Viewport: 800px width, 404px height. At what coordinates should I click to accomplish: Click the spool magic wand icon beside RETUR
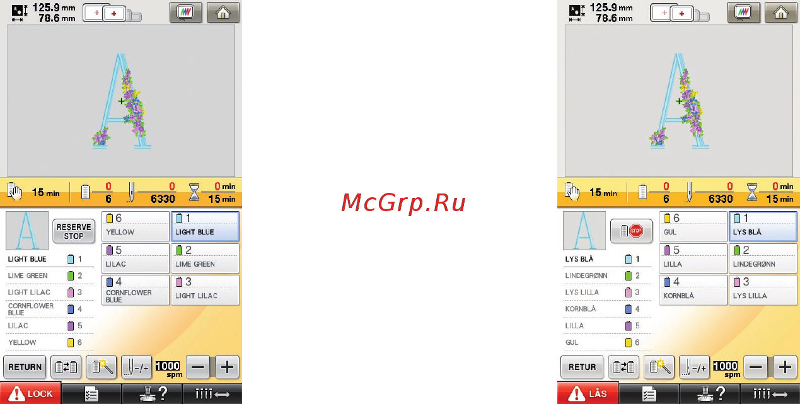coord(658,367)
